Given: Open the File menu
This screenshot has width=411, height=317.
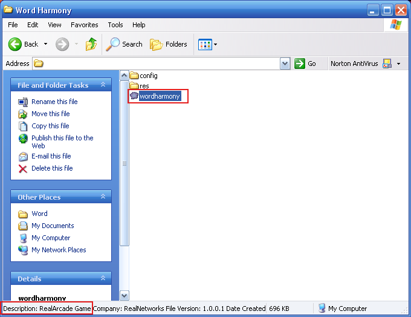Looking at the screenshot, I should click(x=13, y=25).
